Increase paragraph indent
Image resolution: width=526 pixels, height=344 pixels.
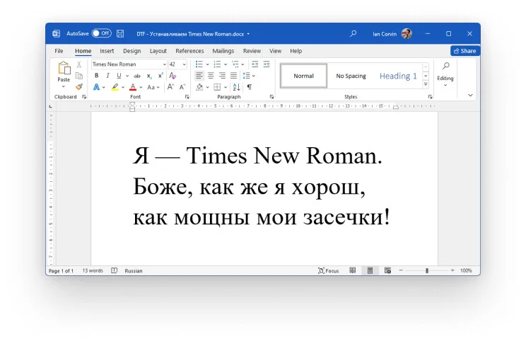(x=267, y=64)
